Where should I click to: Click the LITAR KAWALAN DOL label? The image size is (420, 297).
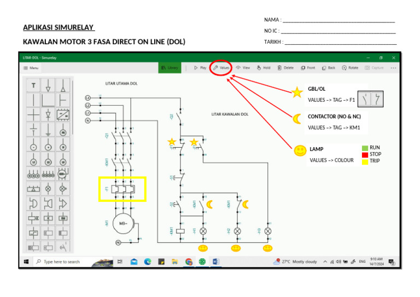pos(230,114)
